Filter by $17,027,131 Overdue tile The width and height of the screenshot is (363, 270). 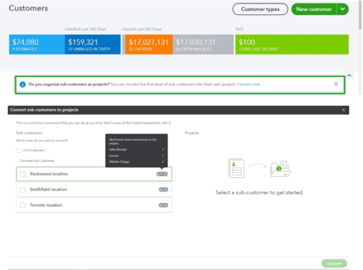[149, 44]
